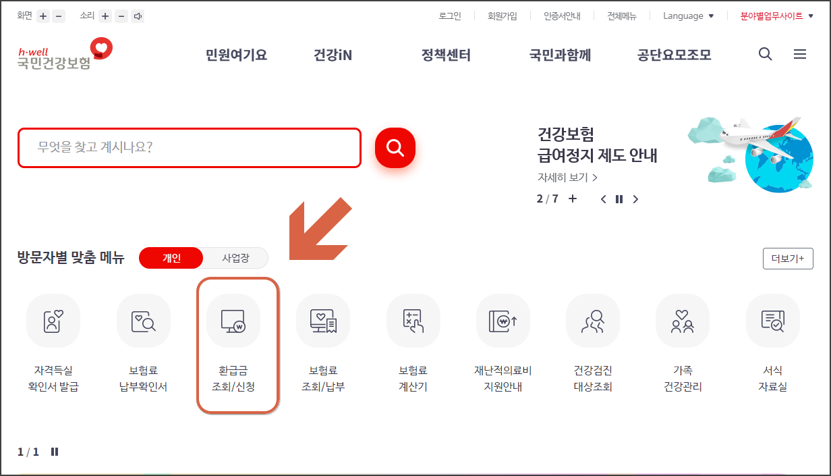Screen dimensions: 831x476
Task: Expand the 분야별업무사이트 dropdown
Action: (x=774, y=16)
